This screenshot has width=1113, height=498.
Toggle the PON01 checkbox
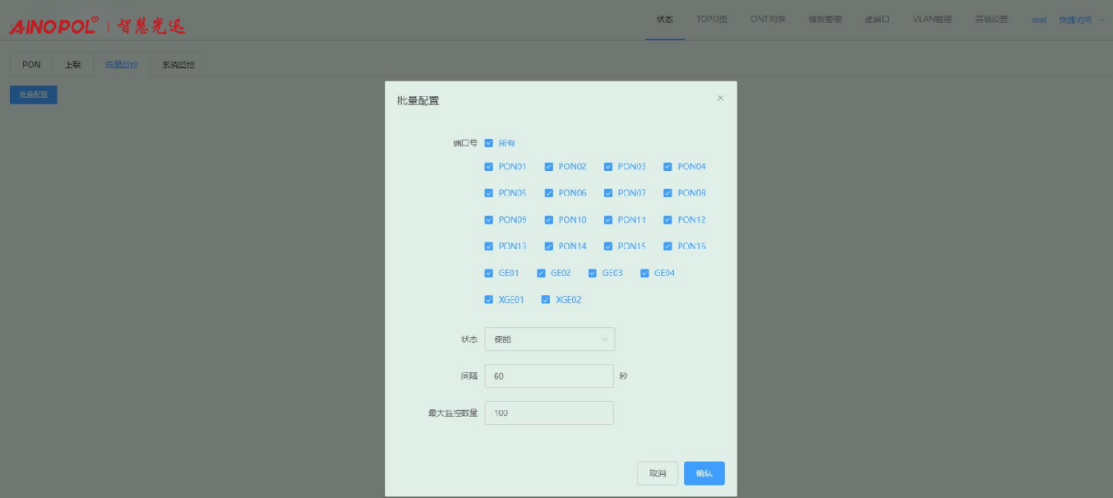pos(489,167)
